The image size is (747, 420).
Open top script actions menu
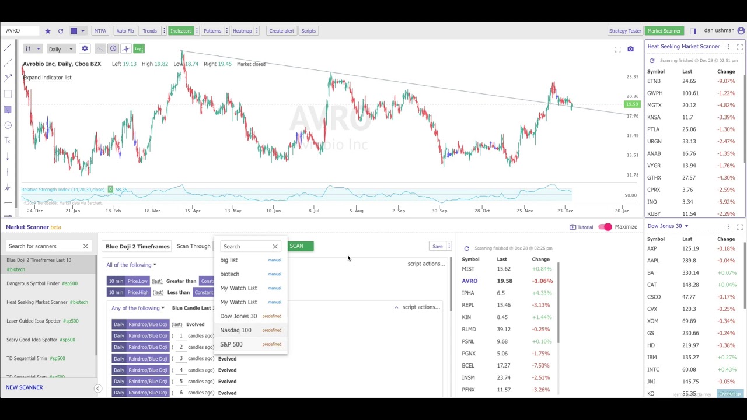pos(426,264)
